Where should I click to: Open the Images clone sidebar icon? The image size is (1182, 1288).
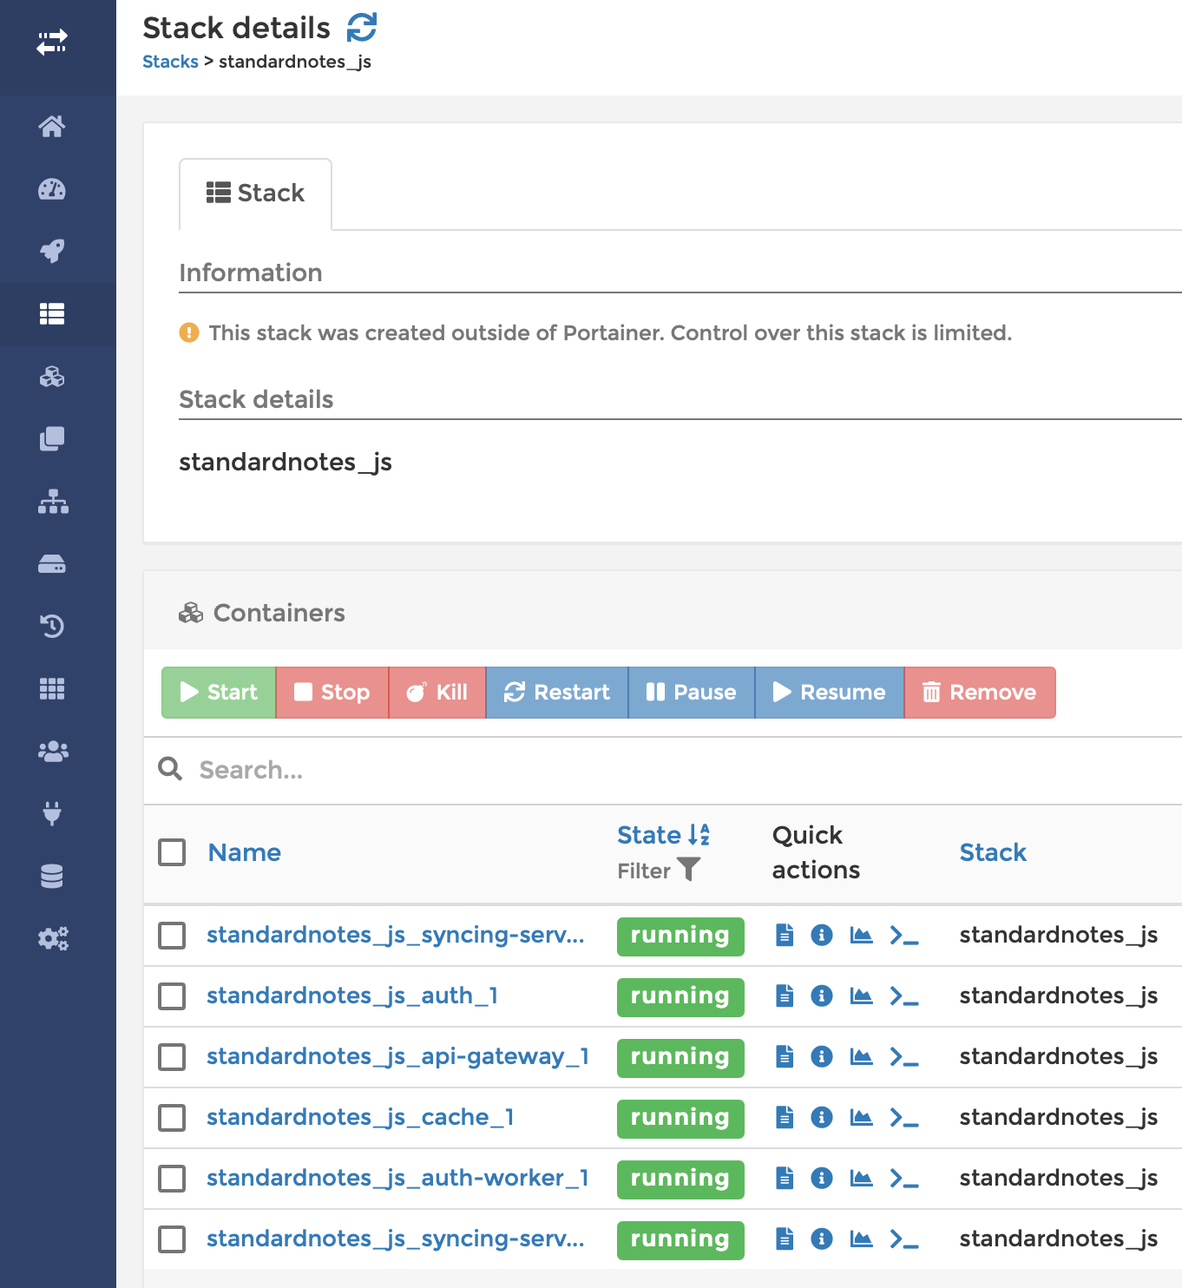click(52, 439)
